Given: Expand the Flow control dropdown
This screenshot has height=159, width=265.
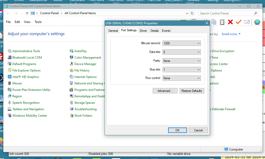Looking at the screenshot, I should pyautogui.click(x=199, y=78).
